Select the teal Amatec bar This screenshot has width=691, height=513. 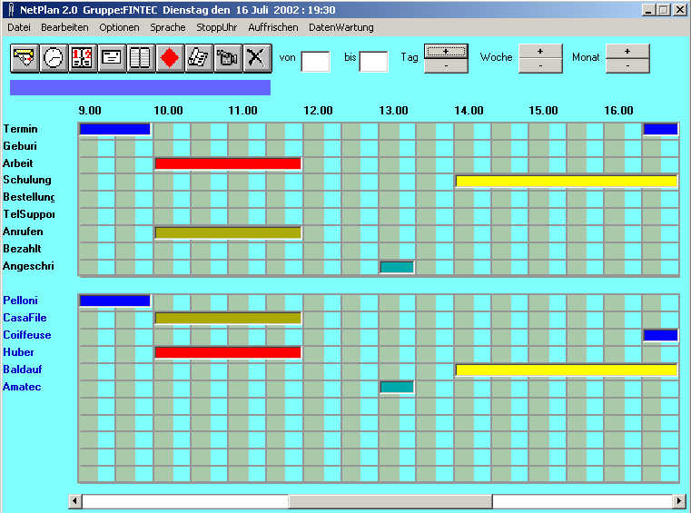coord(397,387)
